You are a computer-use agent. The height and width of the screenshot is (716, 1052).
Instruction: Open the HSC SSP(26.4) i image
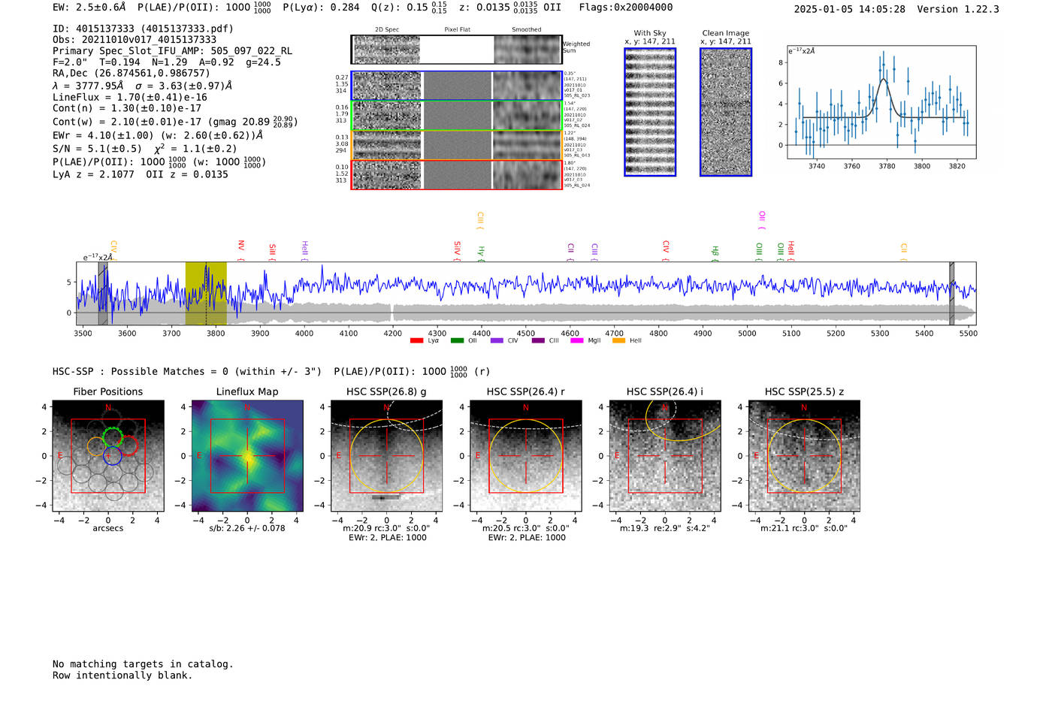pyautogui.click(x=665, y=456)
